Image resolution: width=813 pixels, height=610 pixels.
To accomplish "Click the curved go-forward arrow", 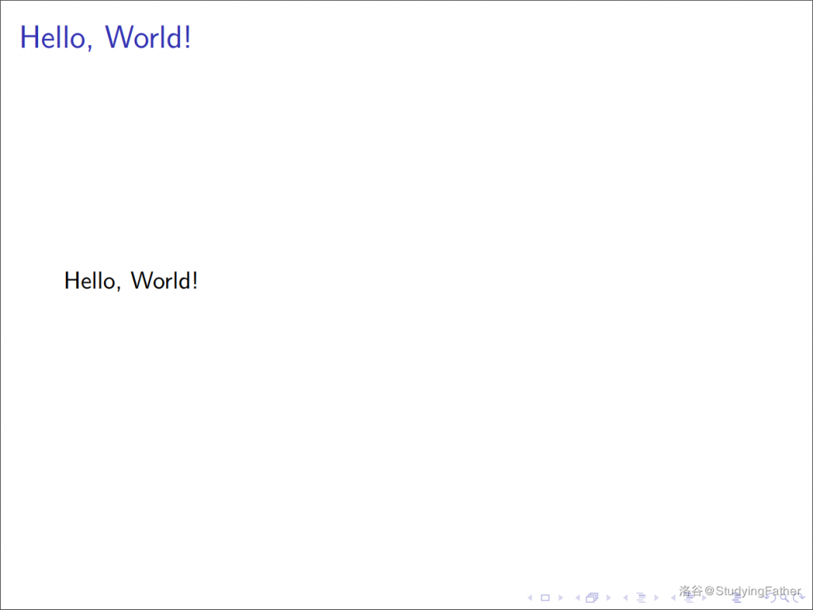I will [x=799, y=597].
